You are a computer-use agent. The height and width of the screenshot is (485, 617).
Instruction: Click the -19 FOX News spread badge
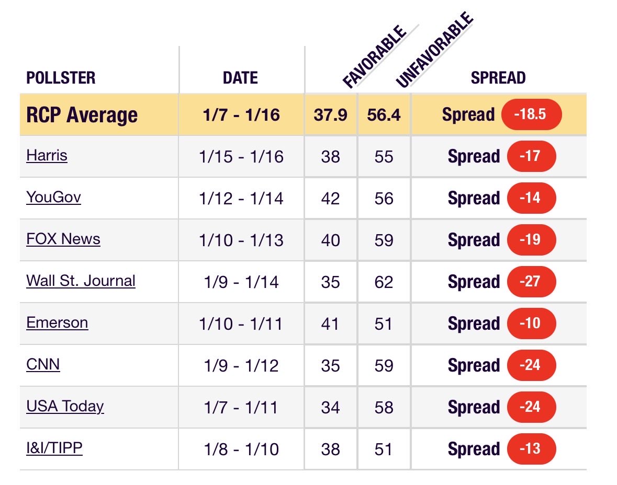(531, 240)
